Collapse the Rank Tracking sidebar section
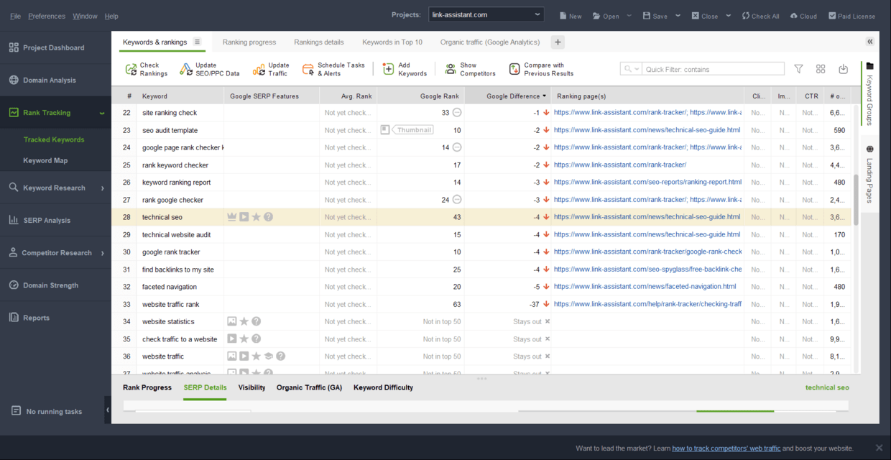 (x=102, y=113)
